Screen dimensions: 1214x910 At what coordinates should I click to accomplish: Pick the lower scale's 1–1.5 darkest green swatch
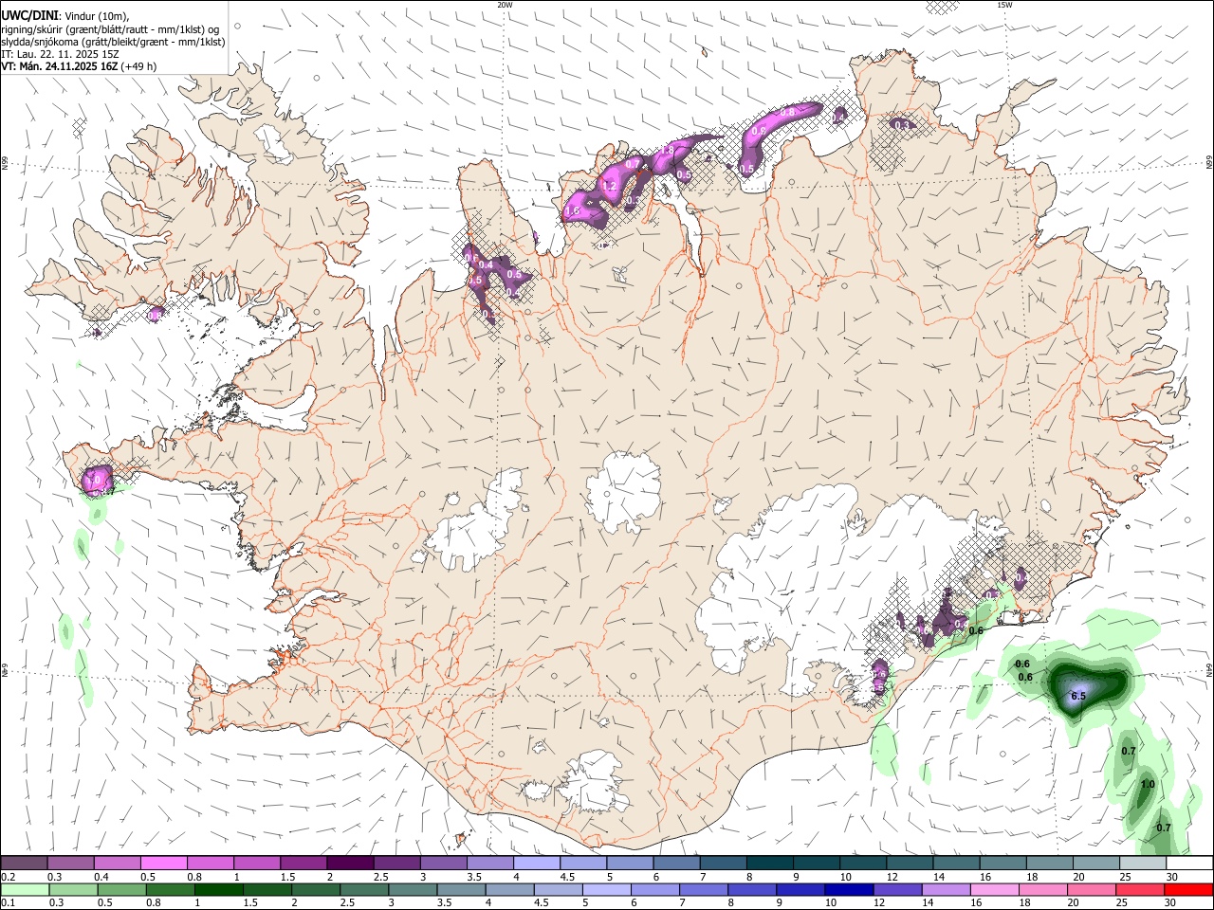tap(218, 889)
